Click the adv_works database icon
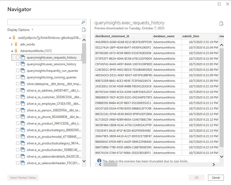Screen dimensions: 231x185 point(16,44)
